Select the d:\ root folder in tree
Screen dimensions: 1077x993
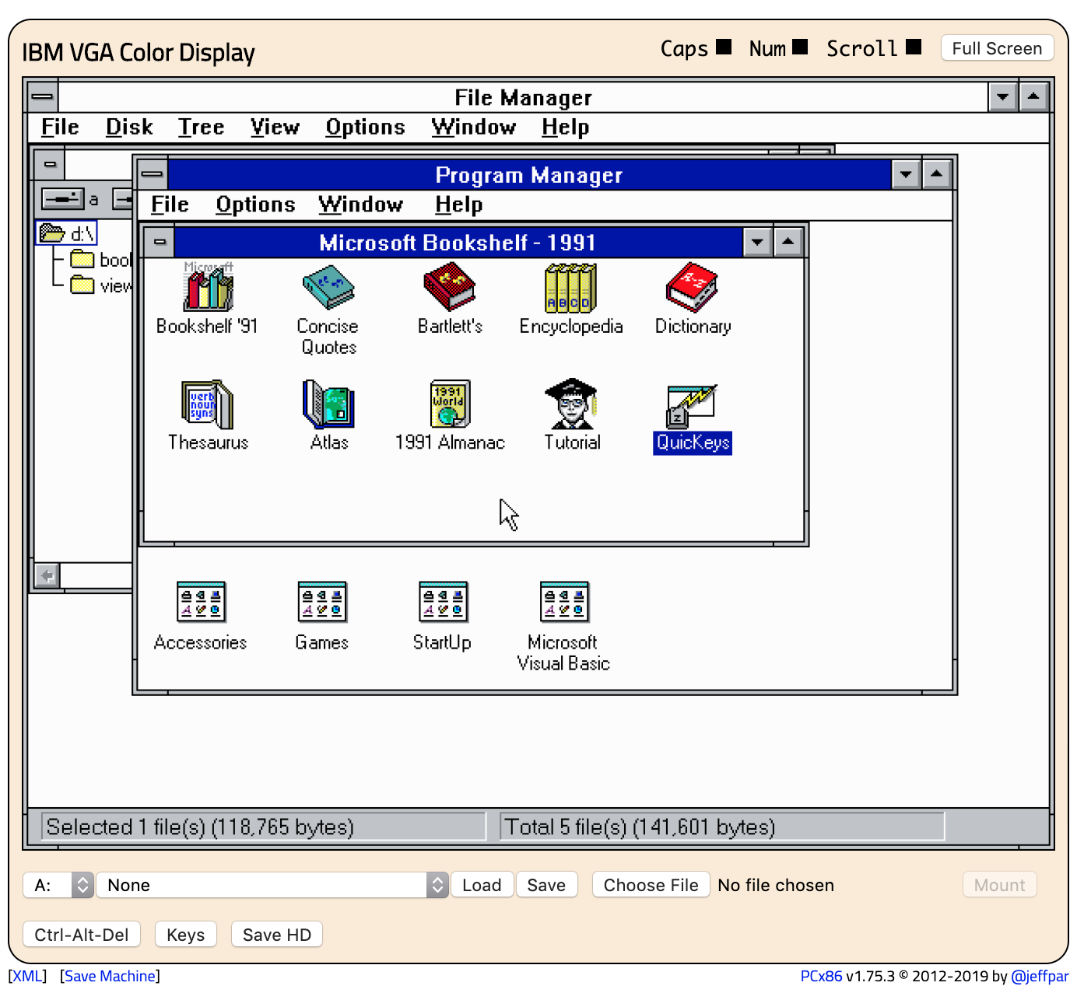67,233
